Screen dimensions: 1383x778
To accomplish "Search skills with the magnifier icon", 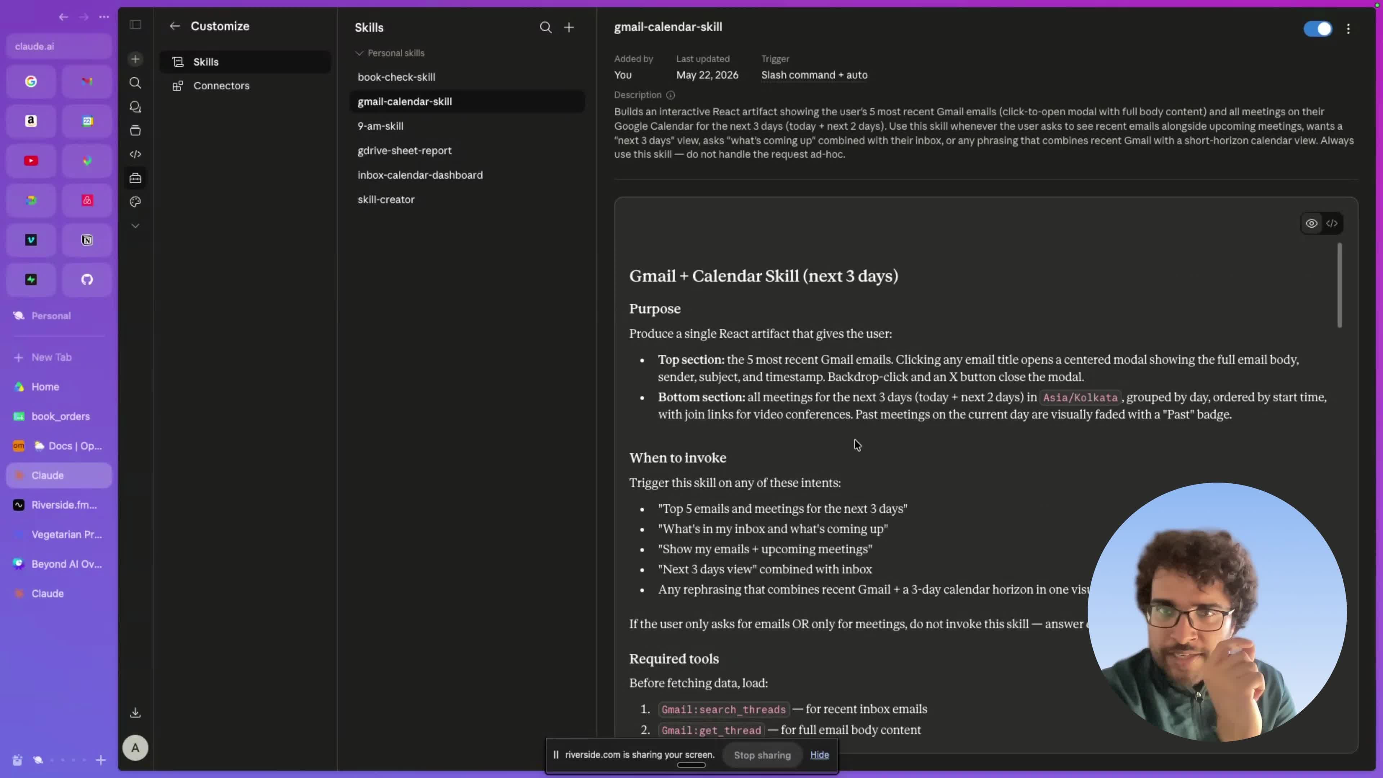I will click(546, 27).
